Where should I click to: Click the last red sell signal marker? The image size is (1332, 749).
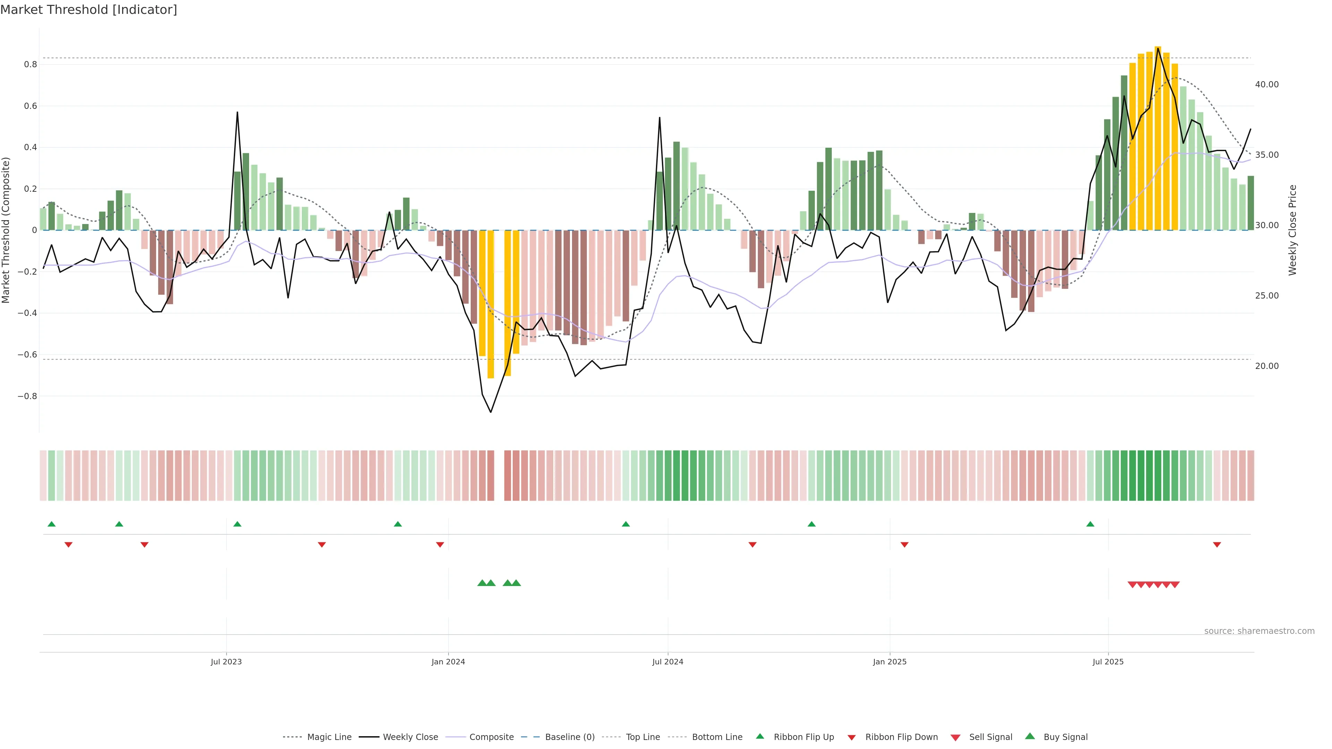pos(1175,585)
